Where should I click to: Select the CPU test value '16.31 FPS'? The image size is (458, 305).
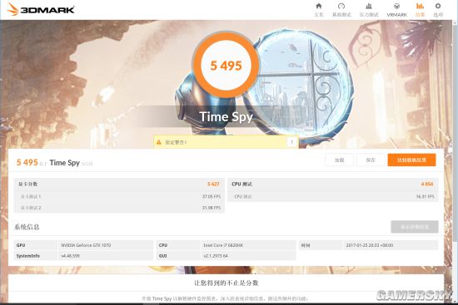click(x=425, y=196)
